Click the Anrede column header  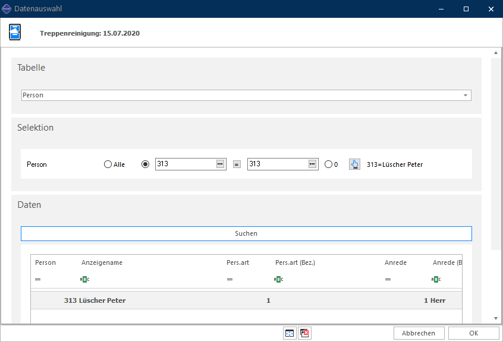click(x=395, y=262)
